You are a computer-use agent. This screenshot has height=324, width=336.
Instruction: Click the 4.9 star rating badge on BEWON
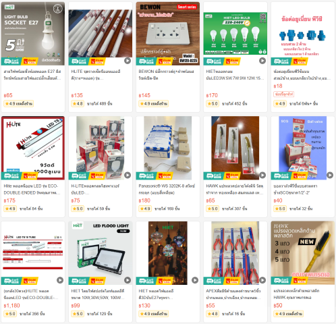(x=153, y=104)
